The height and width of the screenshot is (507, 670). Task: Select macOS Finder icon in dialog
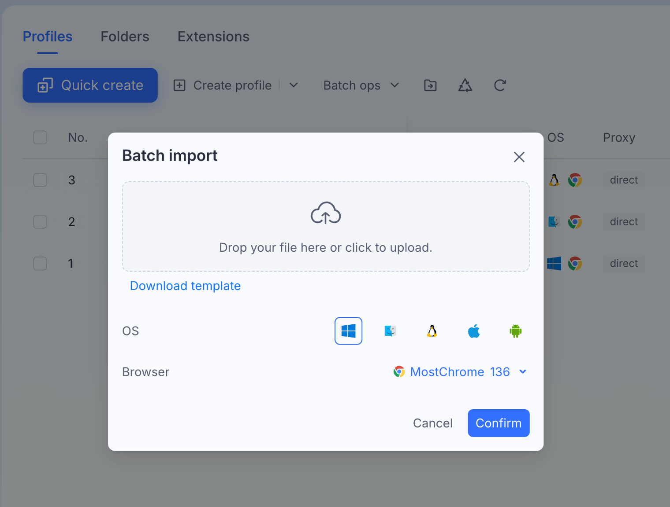click(390, 331)
